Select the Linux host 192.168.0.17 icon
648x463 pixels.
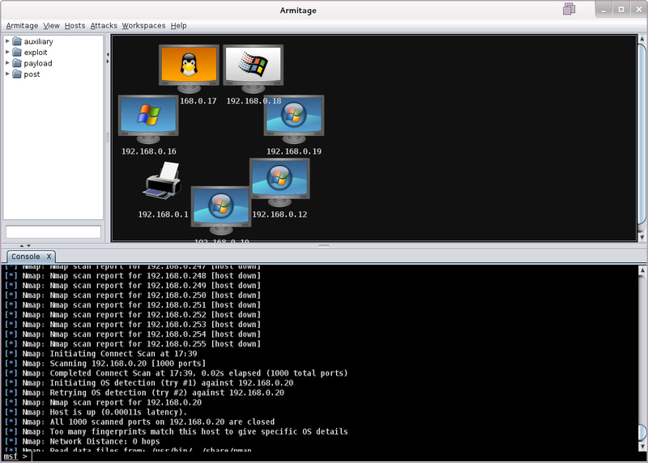189,69
